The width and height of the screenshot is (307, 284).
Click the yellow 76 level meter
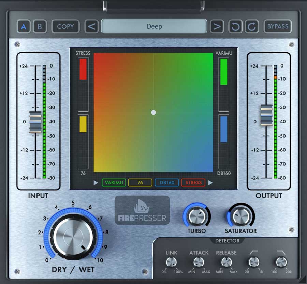[x=83, y=142]
